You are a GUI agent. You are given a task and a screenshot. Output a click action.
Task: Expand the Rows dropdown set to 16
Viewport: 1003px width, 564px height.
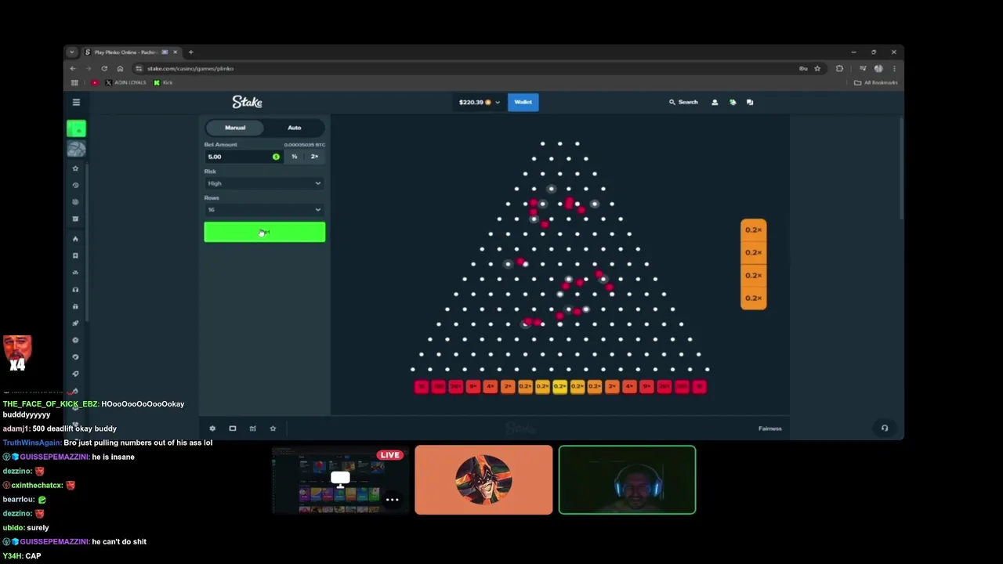[x=264, y=210]
